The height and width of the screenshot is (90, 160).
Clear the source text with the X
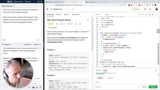40,9
